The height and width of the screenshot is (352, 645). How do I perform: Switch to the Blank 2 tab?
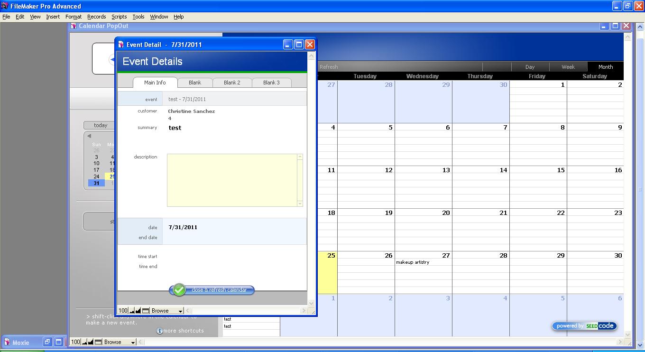point(232,83)
